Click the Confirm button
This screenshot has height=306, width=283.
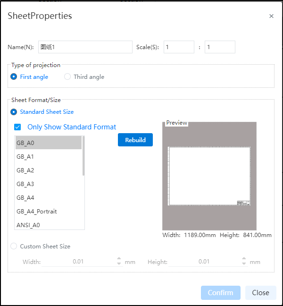point(221,292)
